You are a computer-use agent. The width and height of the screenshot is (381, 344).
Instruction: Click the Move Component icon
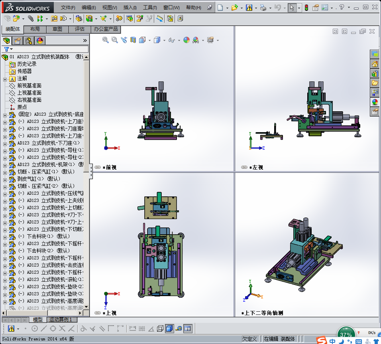tap(63, 18)
